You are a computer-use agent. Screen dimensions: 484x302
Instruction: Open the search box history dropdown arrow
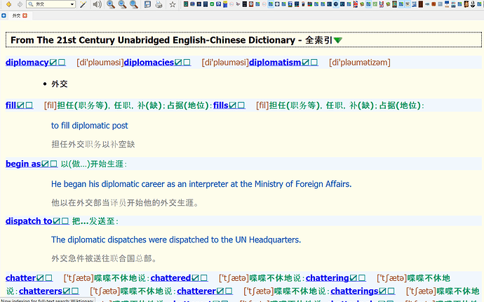coord(72,4)
